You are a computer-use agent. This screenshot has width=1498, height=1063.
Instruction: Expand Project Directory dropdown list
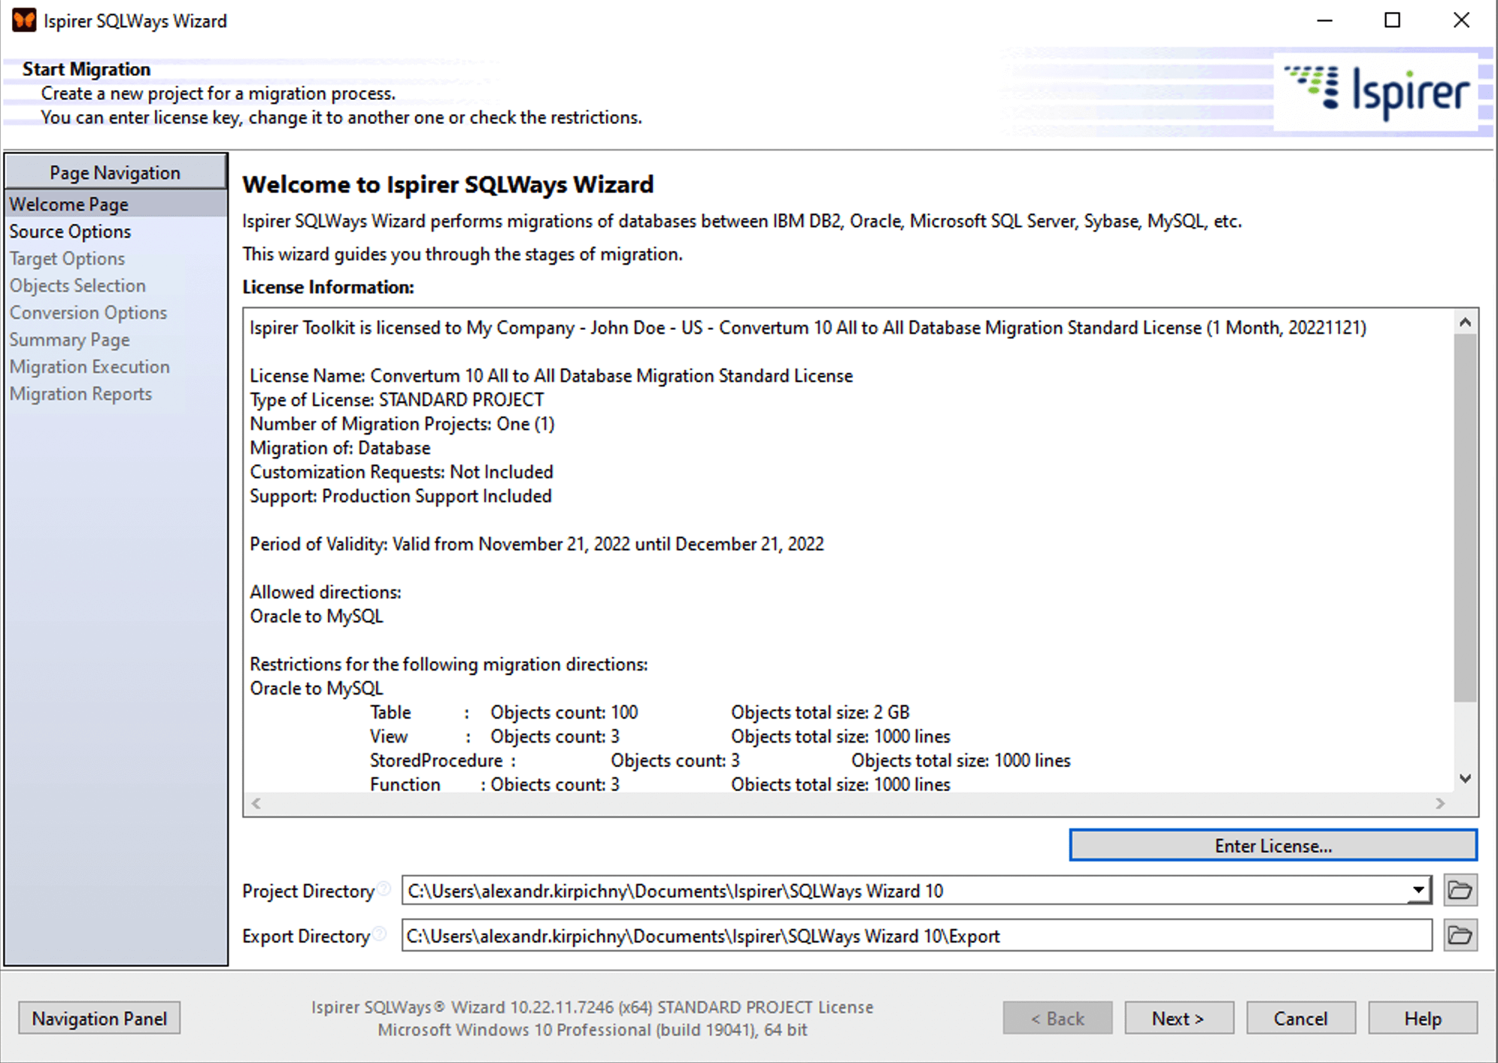1418,891
